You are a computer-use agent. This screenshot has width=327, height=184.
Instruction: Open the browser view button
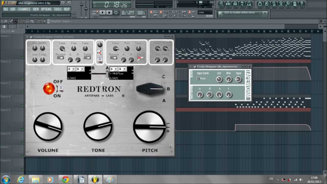pyautogui.click(x=242, y=4)
